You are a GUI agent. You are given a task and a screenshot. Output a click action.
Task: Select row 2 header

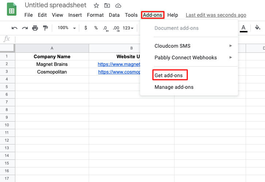pos(7,64)
